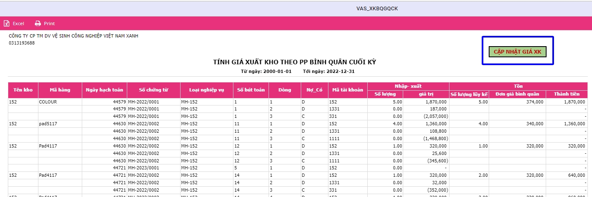The width and height of the screenshot is (592, 197).
Task: Click the Số chứng từ column header
Action: (x=153, y=90)
